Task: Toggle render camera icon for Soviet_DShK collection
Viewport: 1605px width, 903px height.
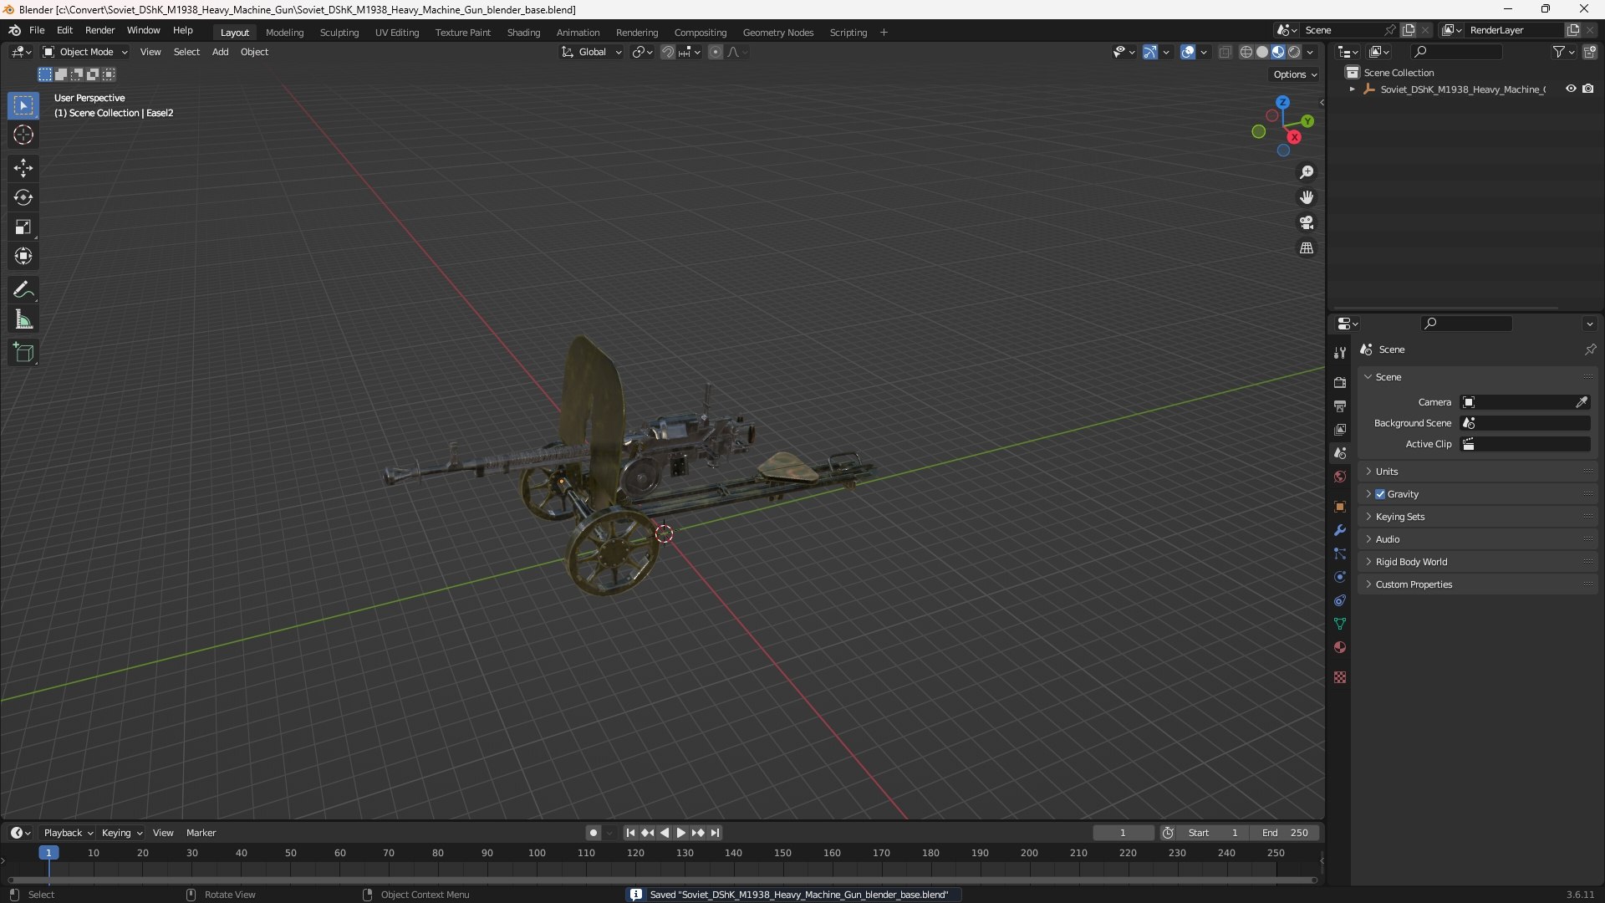Action: [1588, 89]
